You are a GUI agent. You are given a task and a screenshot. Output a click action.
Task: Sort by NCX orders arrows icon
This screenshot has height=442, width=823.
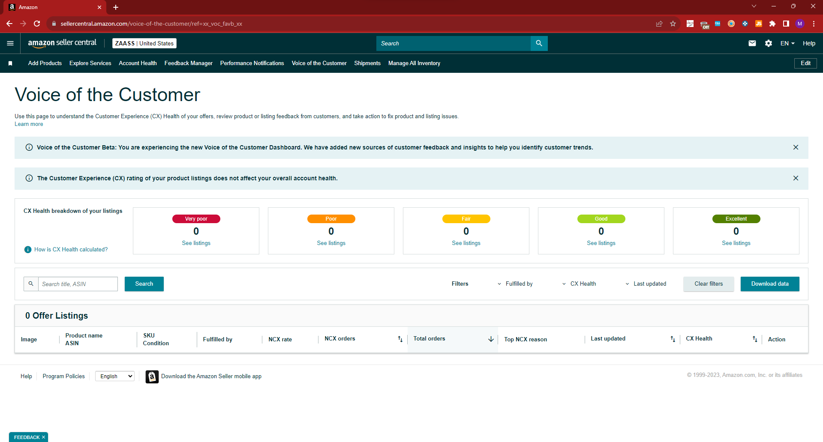400,339
